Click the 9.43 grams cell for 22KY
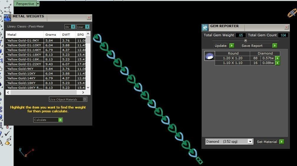Screen dimensions: 297x166 pos(52,64)
